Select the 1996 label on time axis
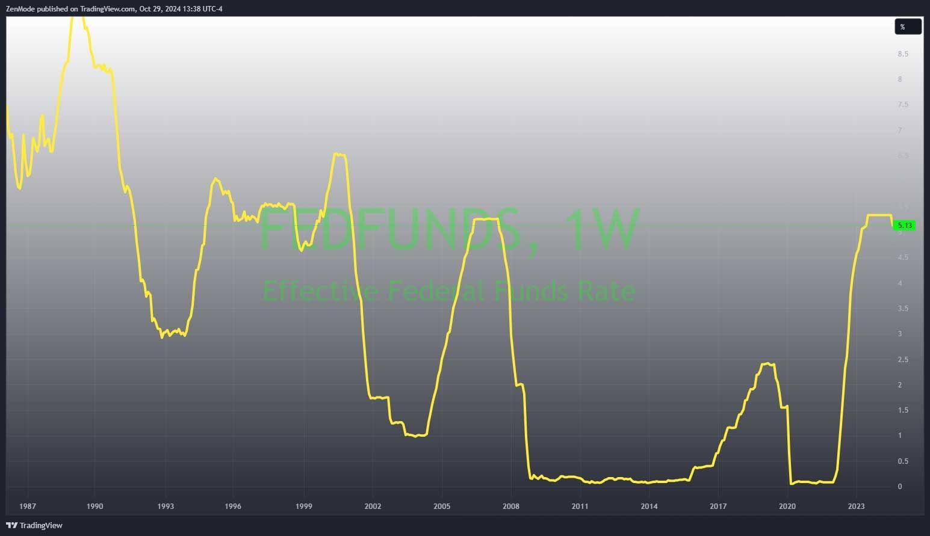This screenshot has width=930, height=536. click(x=232, y=507)
